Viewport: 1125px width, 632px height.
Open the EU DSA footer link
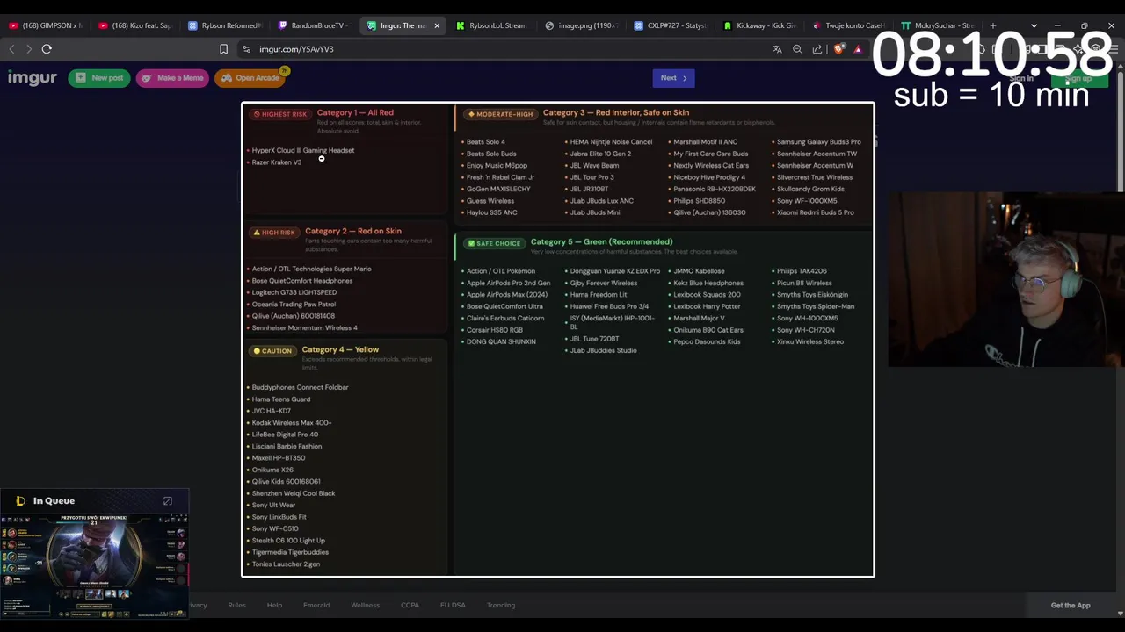coord(453,605)
